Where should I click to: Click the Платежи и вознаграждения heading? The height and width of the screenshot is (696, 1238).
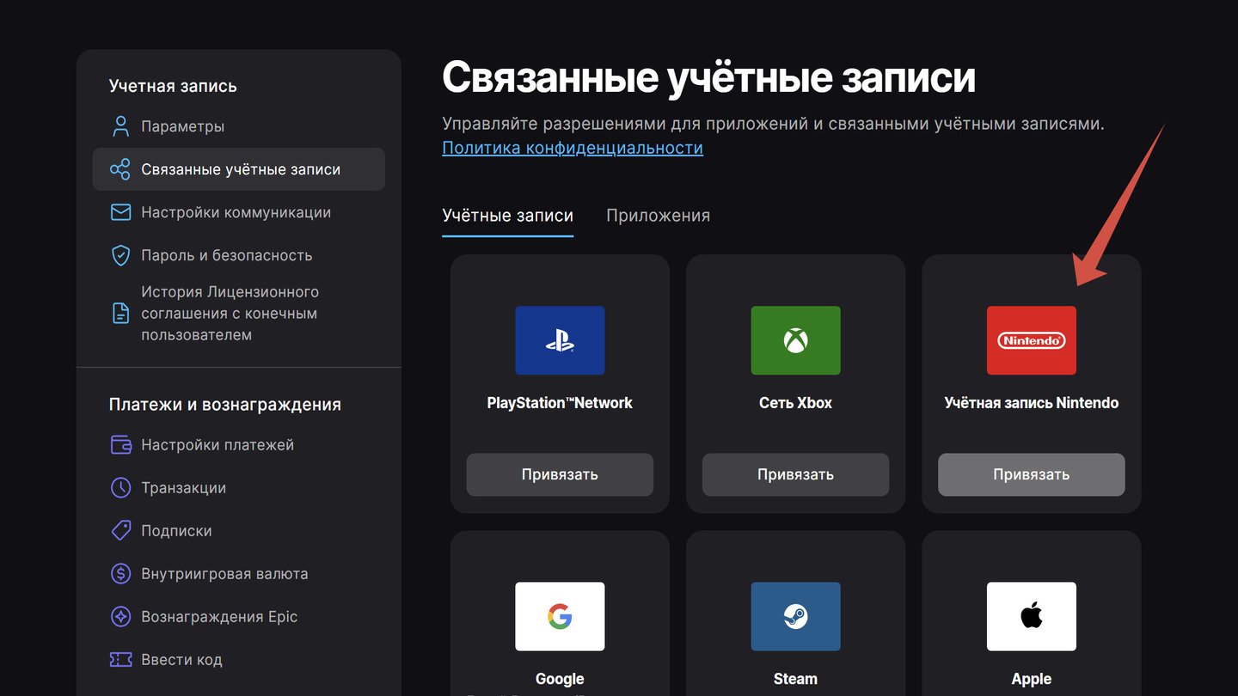click(225, 405)
